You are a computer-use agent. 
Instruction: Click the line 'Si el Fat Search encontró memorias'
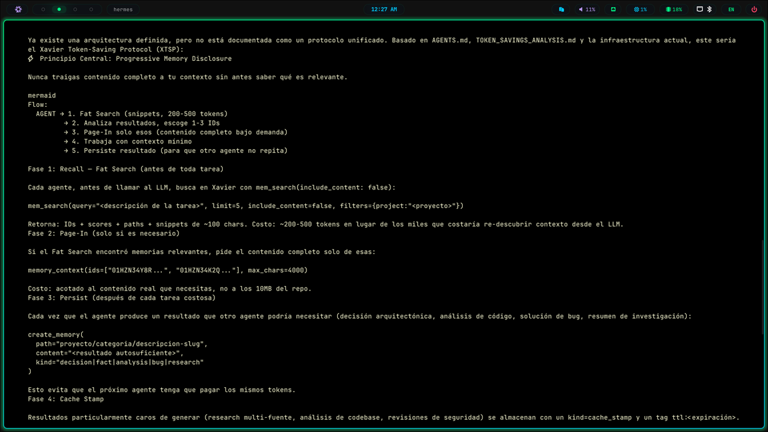[x=202, y=252]
